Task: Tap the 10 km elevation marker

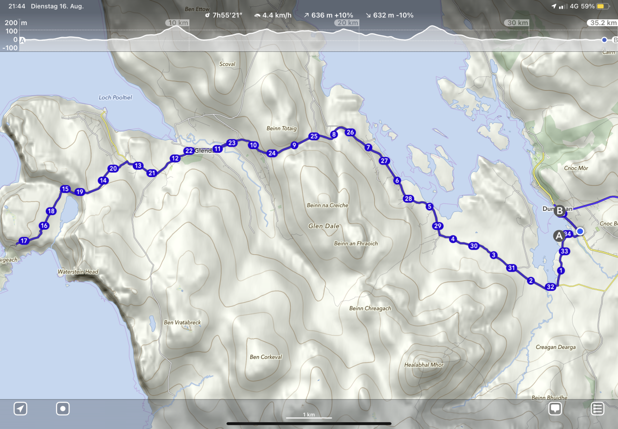Action: click(177, 23)
